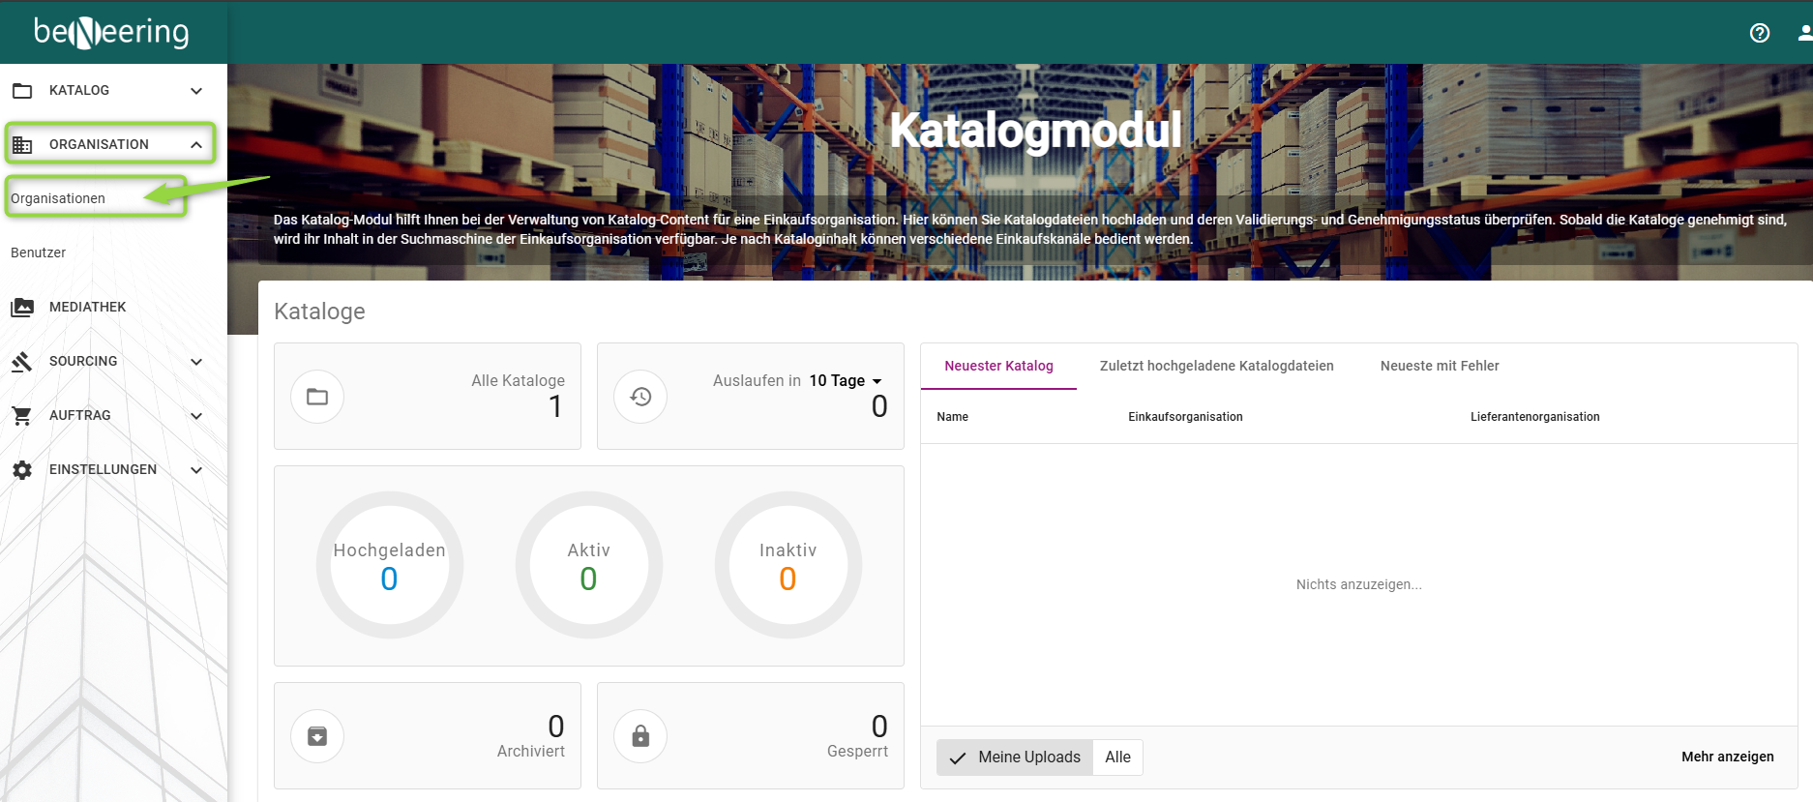Switch the upload filter to Alle

click(x=1117, y=757)
